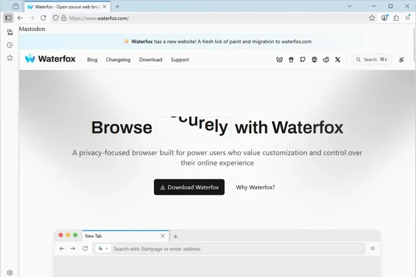
Task: Bookmark this page with star
Action: 372,18
